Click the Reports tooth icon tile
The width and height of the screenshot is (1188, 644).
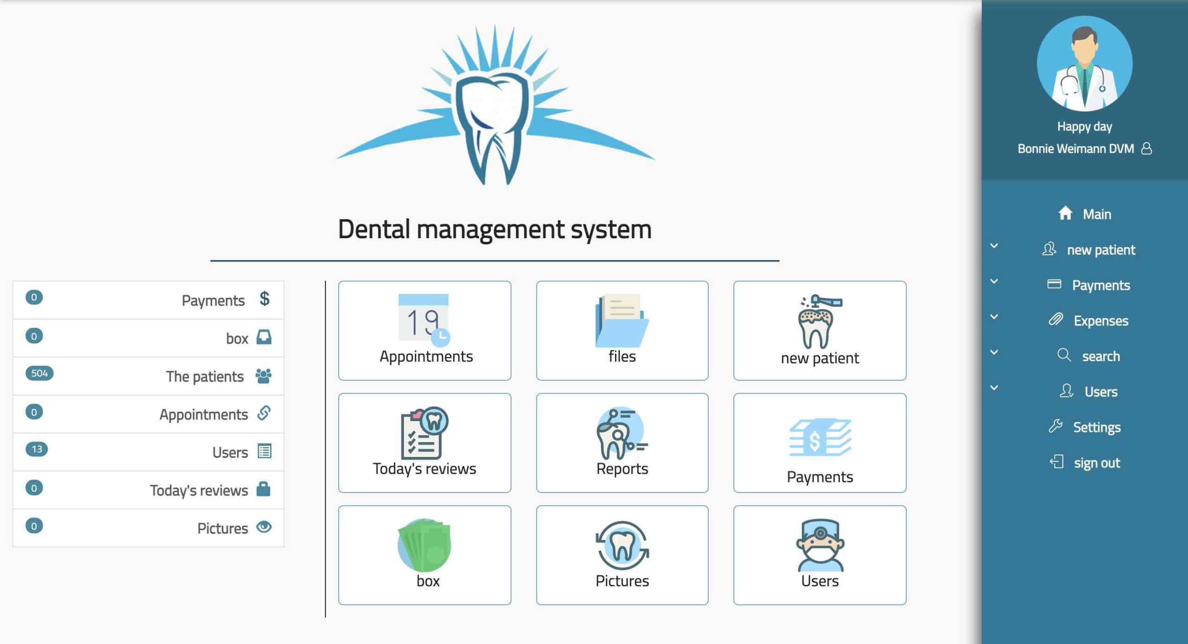(x=622, y=433)
